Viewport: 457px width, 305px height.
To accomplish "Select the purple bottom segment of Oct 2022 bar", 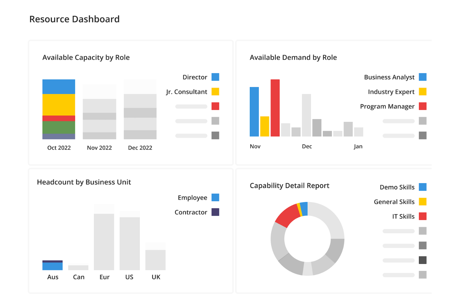I will tap(59, 137).
